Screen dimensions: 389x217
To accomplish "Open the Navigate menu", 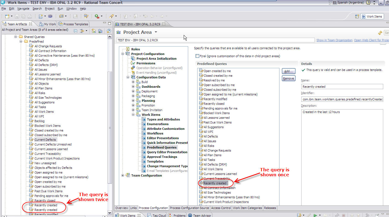I will [23, 9].
